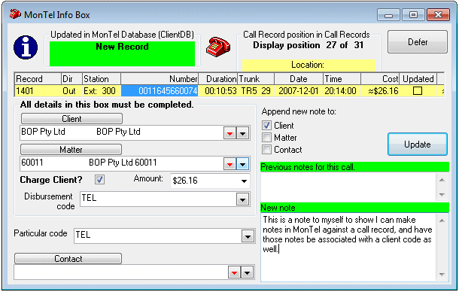Click the highlighted number 0011645660074

click(x=160, y=91)
